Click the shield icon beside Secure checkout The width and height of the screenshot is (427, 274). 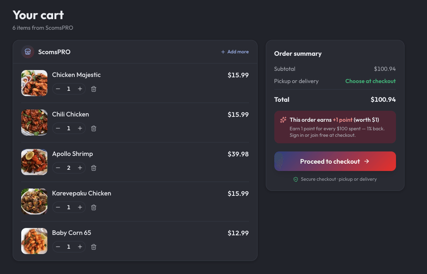[296, 179]
